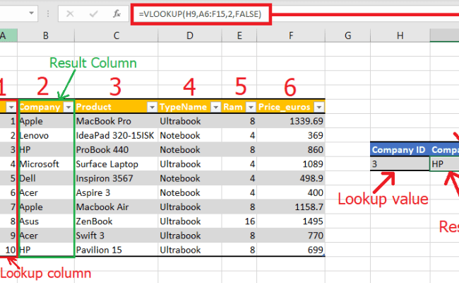Image resolution: width=459 pixels, height=283 pixels.
Task: Open Insert Function fx dialog
Action: (117, 13)
